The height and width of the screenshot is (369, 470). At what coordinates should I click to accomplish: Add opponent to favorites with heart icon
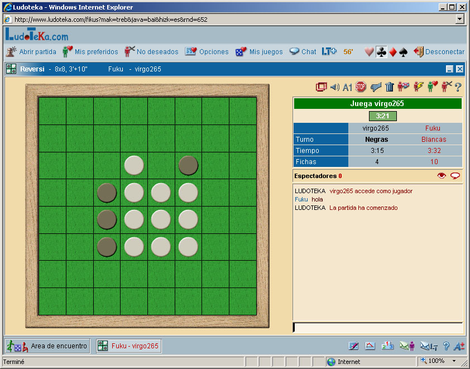coord(433,87)
